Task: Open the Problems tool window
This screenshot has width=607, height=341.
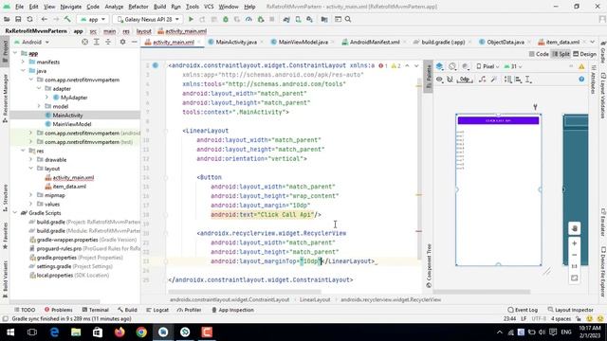Action: pyautogui.click(x=58, y=310)
